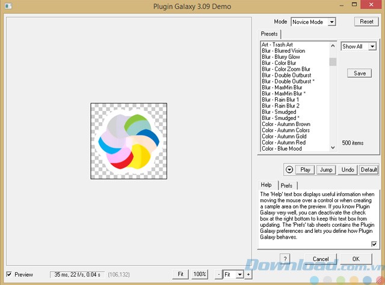
Task: Click the round dropdown arrow beside Play
Action: 290,169
